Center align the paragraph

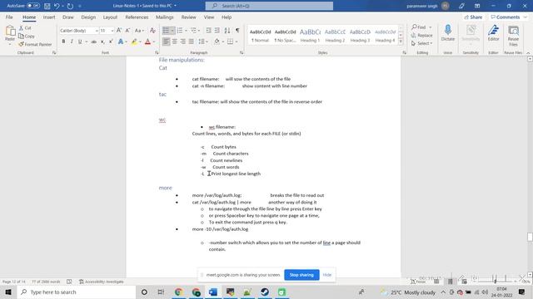click(174, 42)
